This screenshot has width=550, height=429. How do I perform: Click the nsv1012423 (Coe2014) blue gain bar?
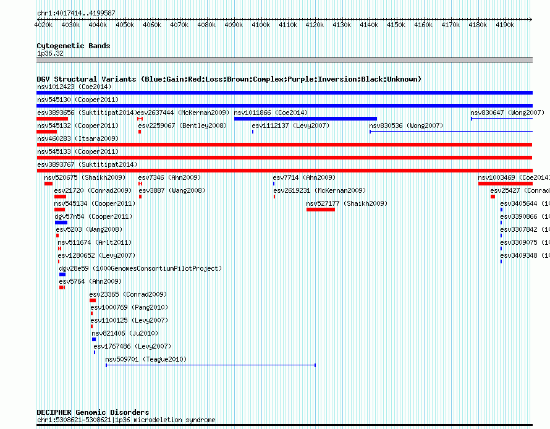(x=284, y=93)
